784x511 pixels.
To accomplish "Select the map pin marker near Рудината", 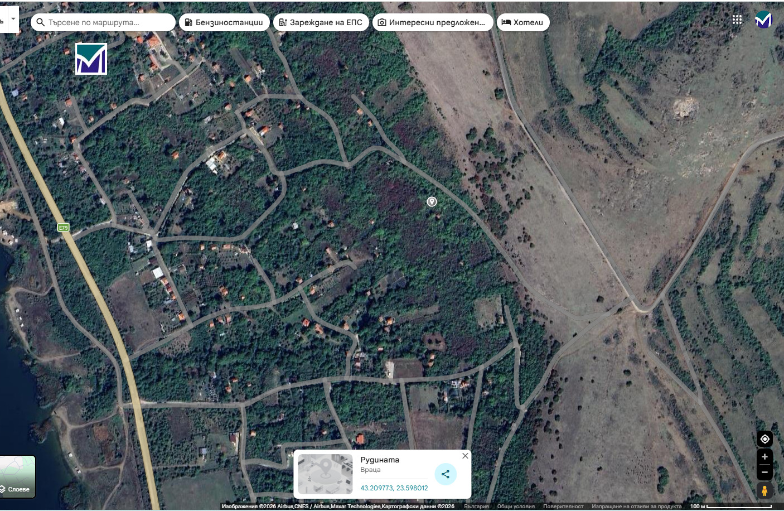I will coord(432,201).
